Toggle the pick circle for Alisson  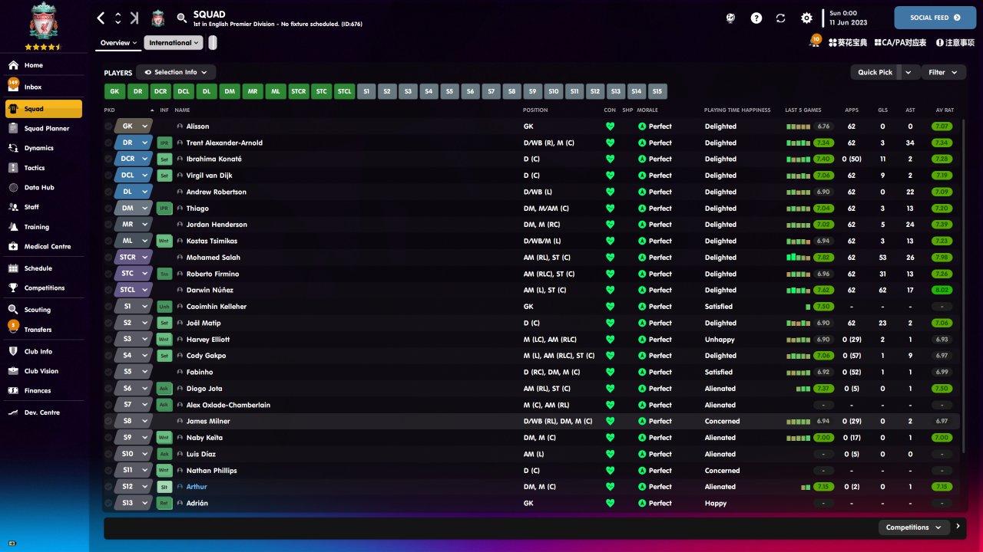108,127
